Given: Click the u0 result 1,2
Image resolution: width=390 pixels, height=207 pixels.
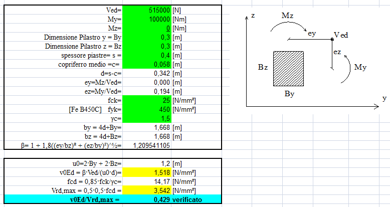Looking at the screenshot, I should (x=147, y=163).
